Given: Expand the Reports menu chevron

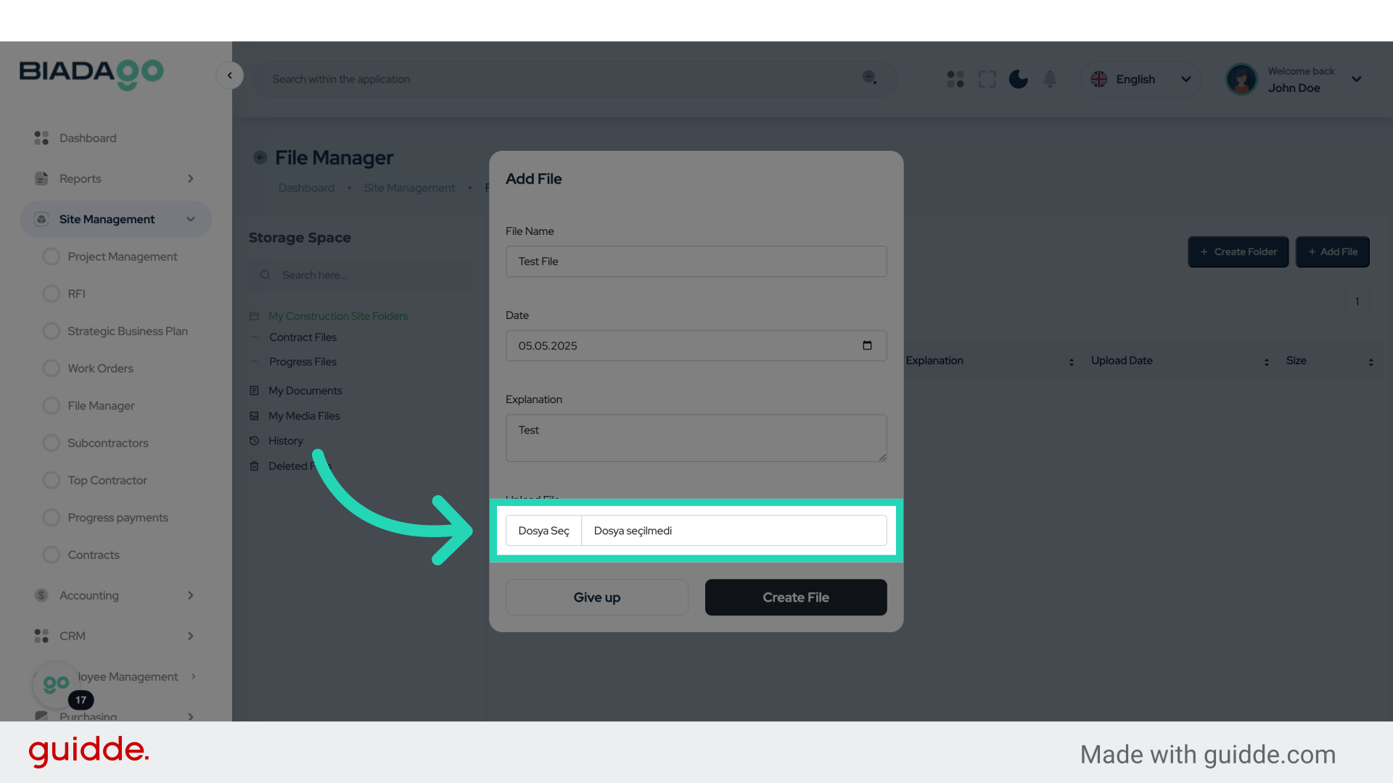Looking at the screenshot, I should tap(191, 178).
